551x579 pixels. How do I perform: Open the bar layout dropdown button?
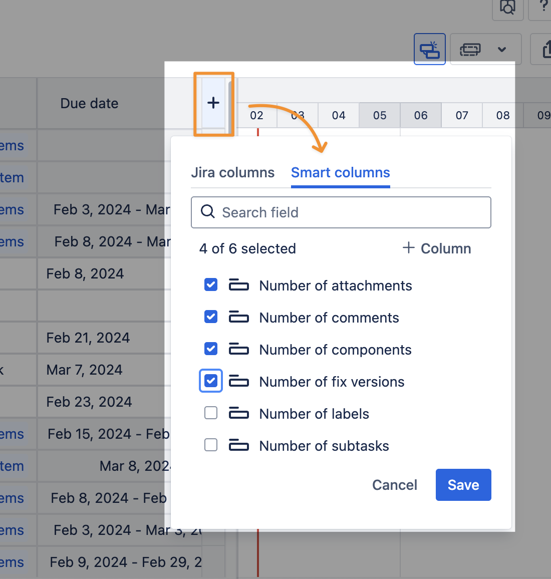pyautogui.click(x=470, y=50)
